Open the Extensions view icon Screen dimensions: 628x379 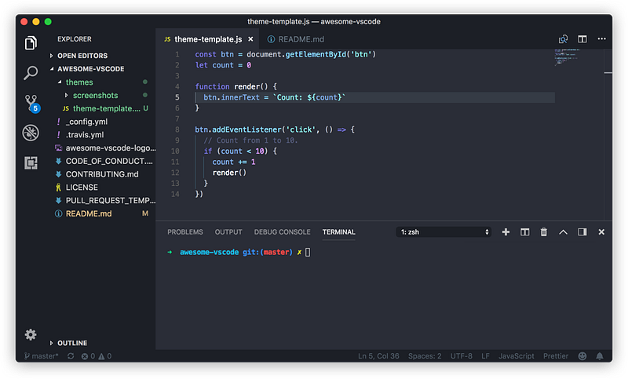31,163
